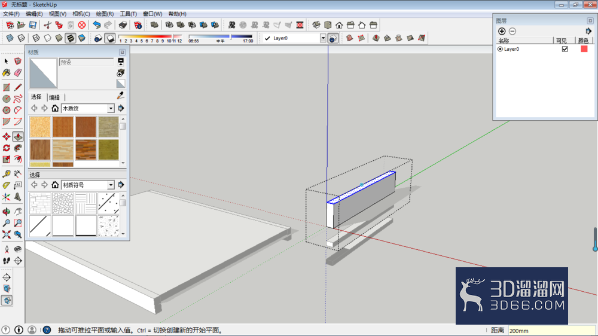Choose the Paint Bucket tool
This screenshot has width=598, height=336.
pos(6,72)
